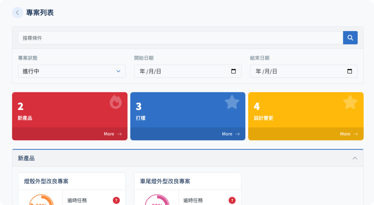Image resolution: width=374 pixels, height=205 pixels.
Task: Click overdue badge 7 in 燈殼外型改良專案
Action: click(116, 201)
